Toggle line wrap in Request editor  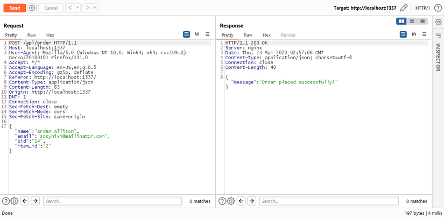click(187, 34)
